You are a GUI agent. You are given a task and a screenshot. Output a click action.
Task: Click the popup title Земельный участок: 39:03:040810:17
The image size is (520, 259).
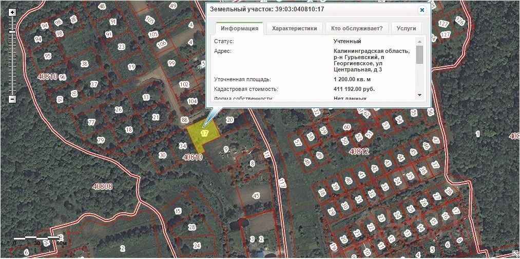coord(267,9)
